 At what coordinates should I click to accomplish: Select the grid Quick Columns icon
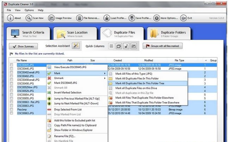111,46
